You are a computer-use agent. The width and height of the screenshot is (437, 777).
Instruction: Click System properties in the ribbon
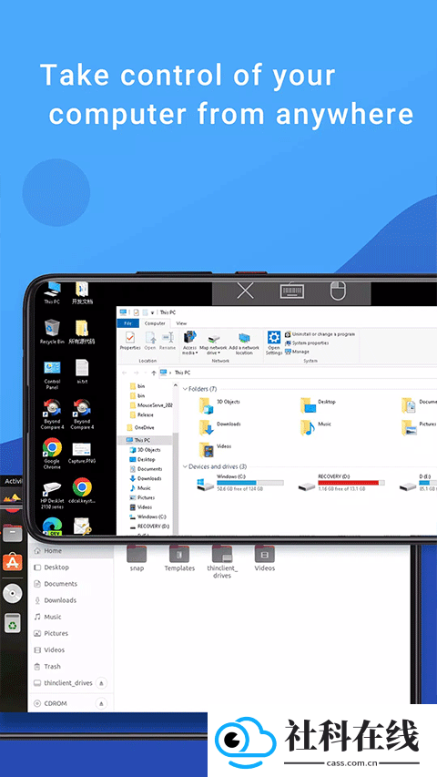(x=307, y=342)
